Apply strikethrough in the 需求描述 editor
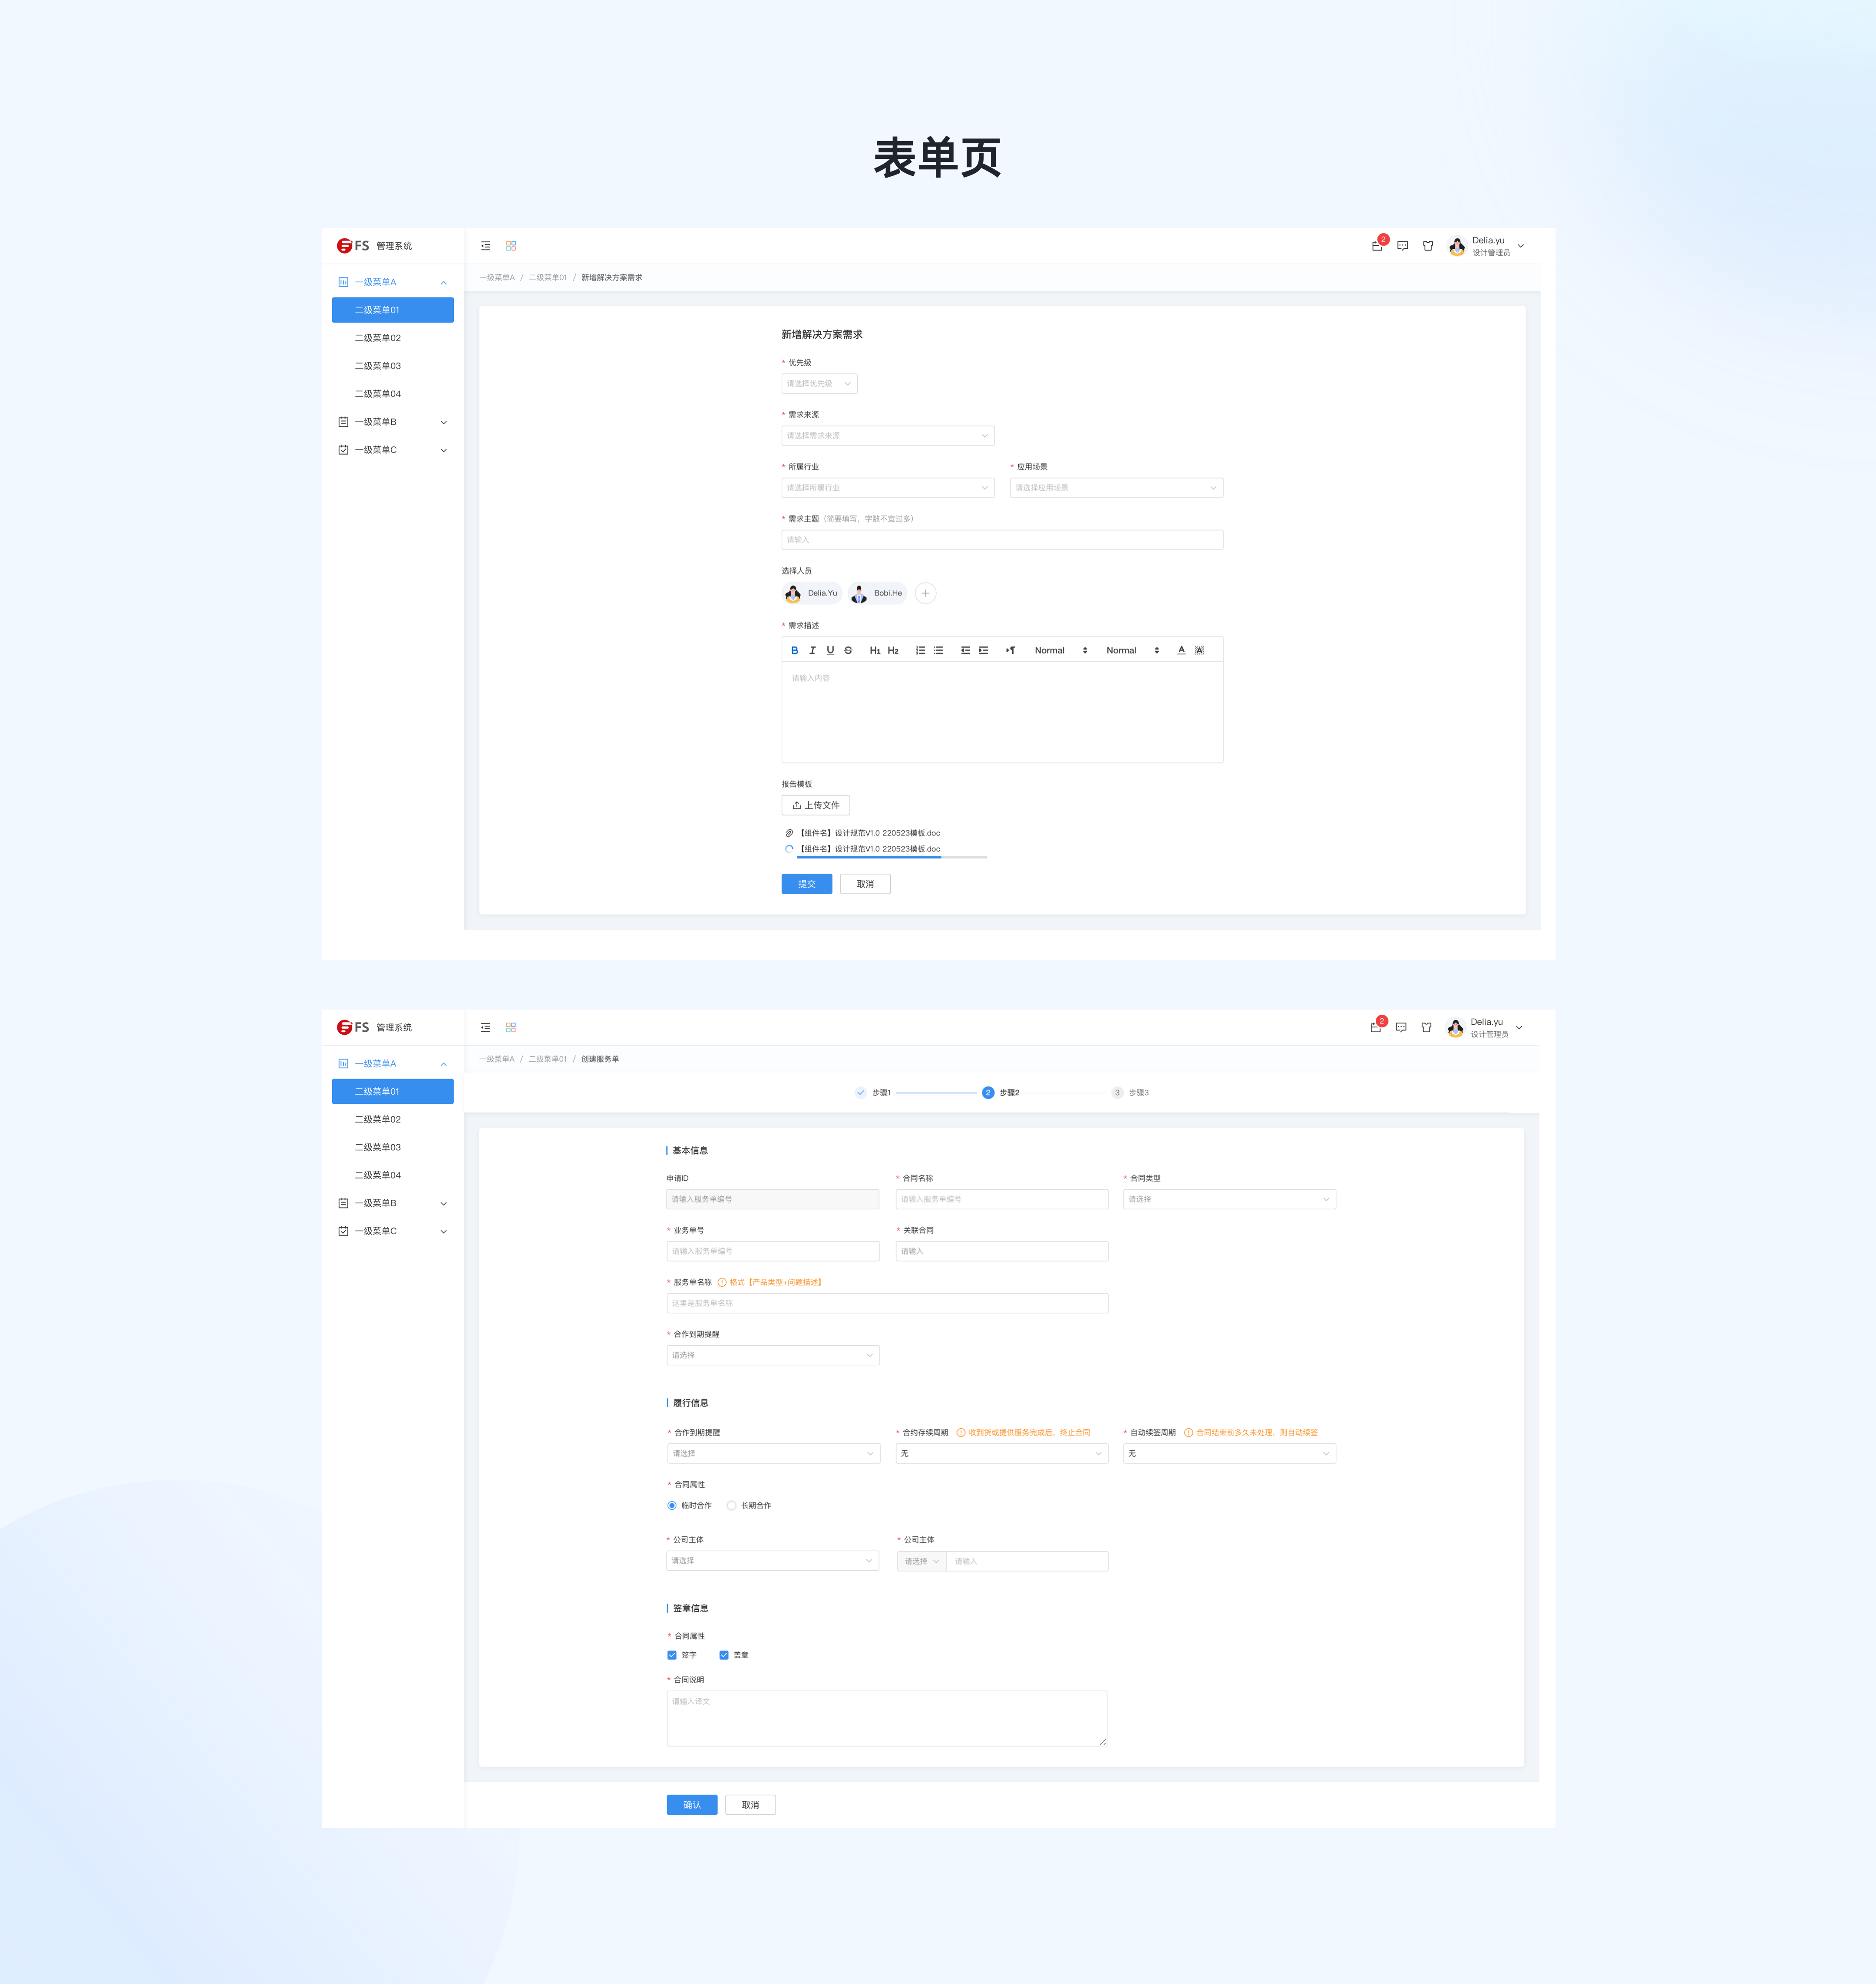Screen dimensions: 1876x1984 click(x=848, y=650)
